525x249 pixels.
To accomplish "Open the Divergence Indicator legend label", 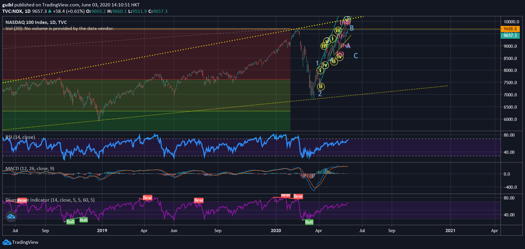I will click(x=50, y=200).
